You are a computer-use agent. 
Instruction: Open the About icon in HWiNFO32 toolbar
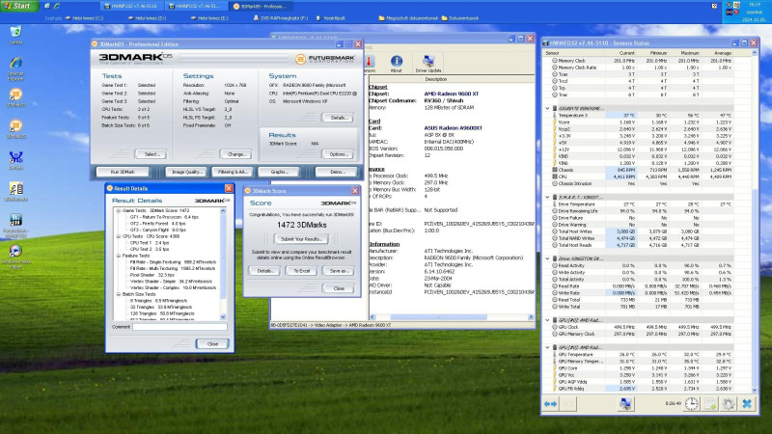[x=397, y=64]
